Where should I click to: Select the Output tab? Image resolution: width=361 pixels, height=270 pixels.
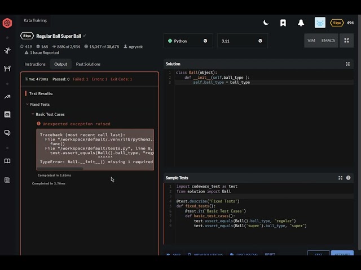pos(60,64)
